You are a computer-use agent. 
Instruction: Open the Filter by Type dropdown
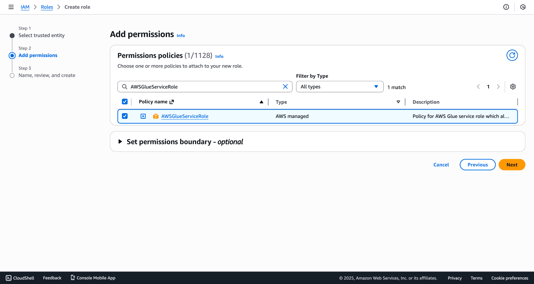pyautogui.click(x=340, y=87)
